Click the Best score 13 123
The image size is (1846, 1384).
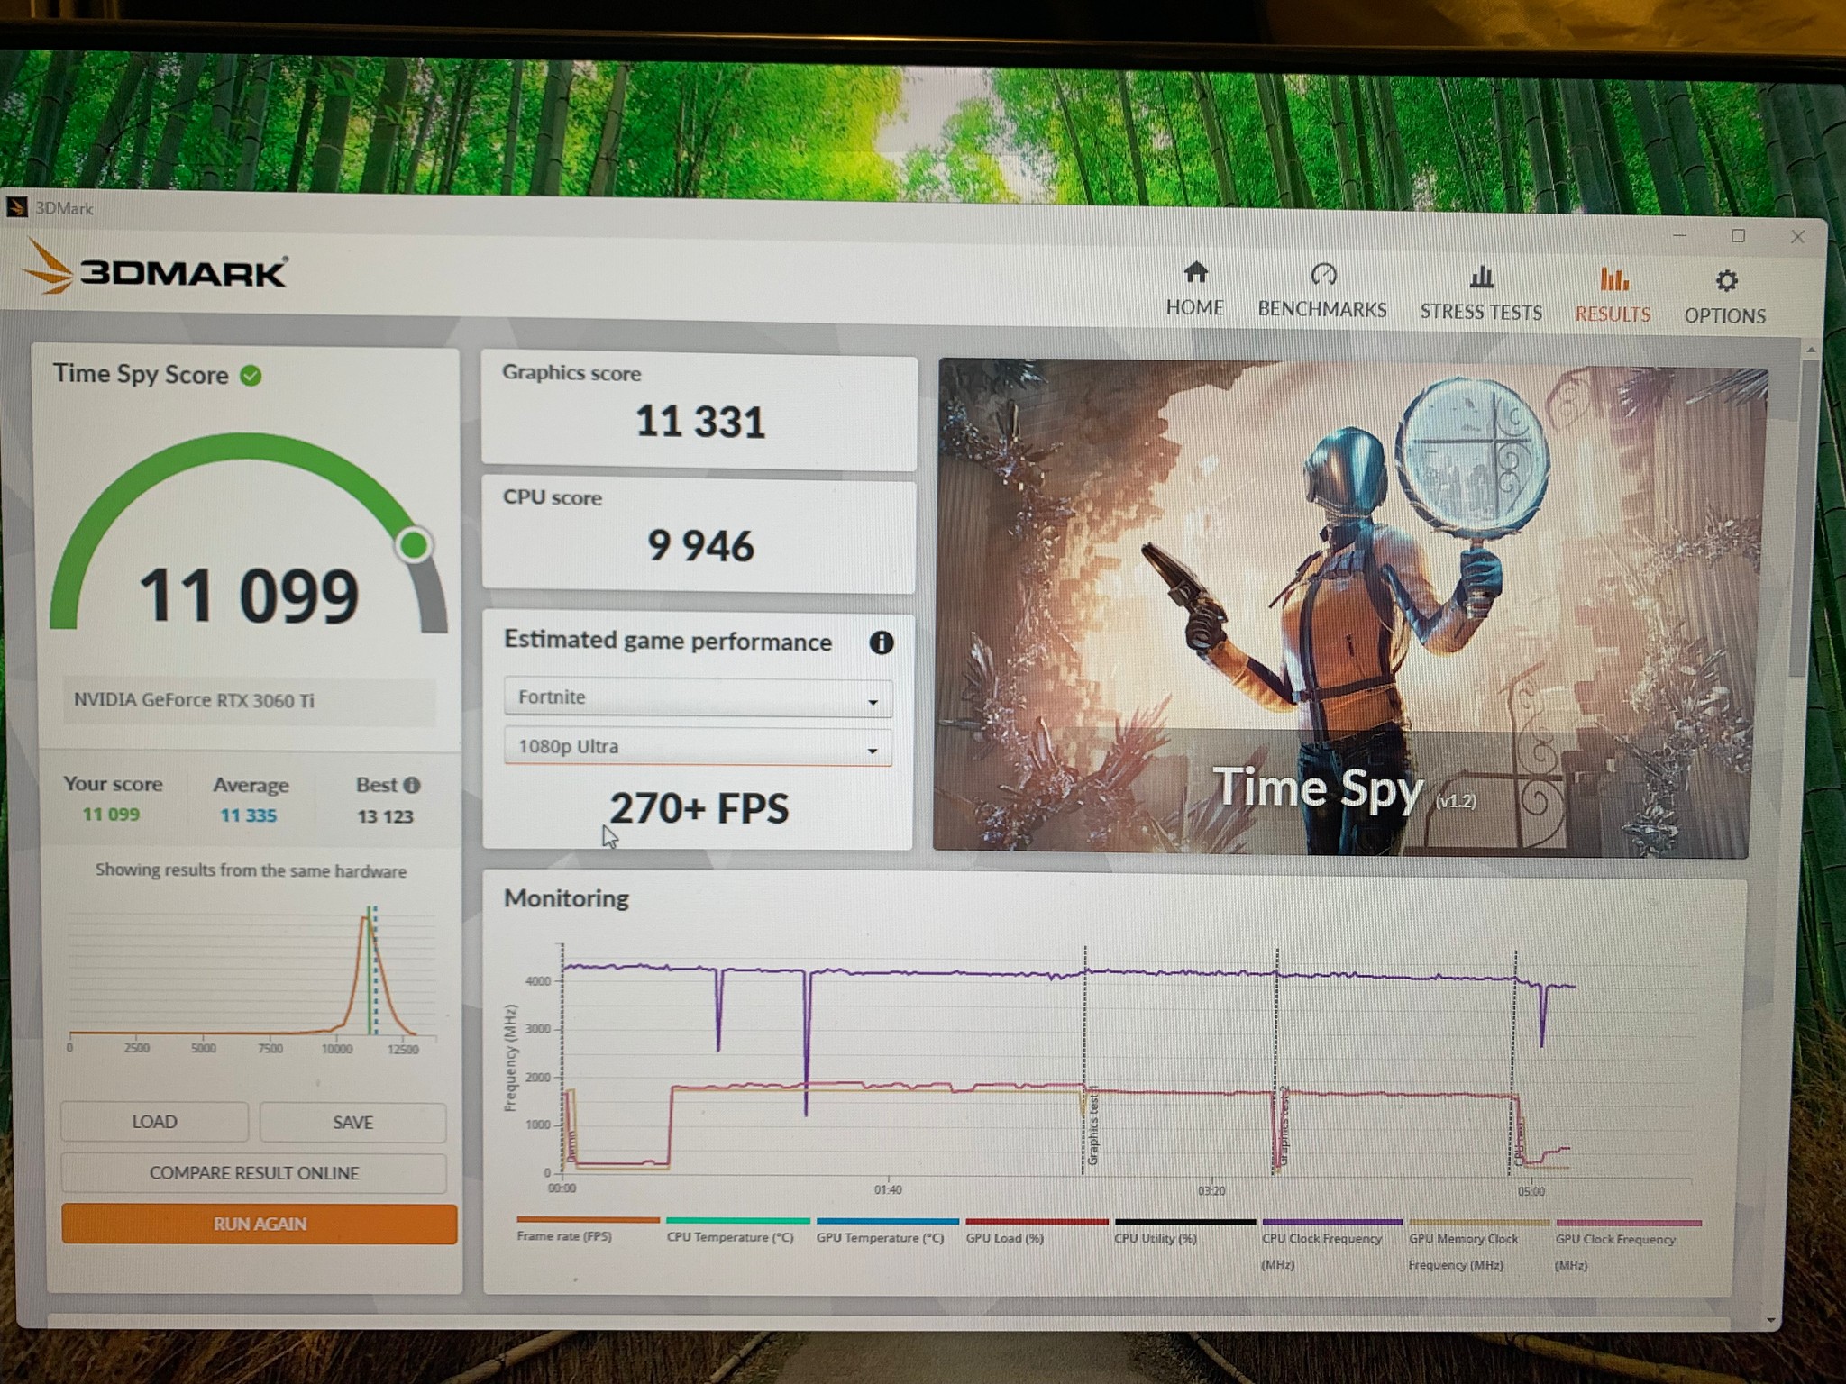385,816
